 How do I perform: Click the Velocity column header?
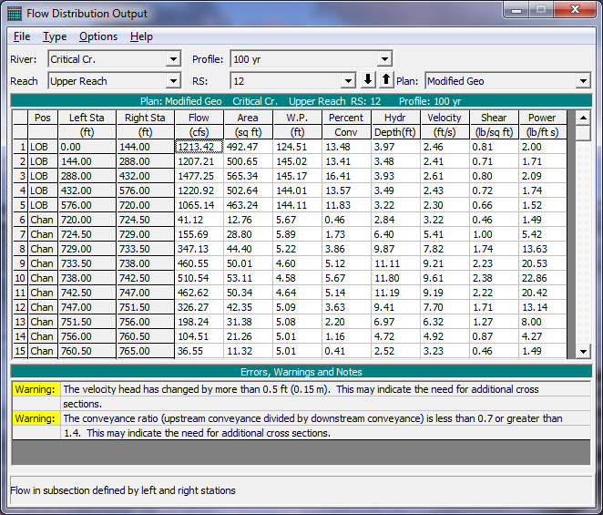(x=445, y=118)
